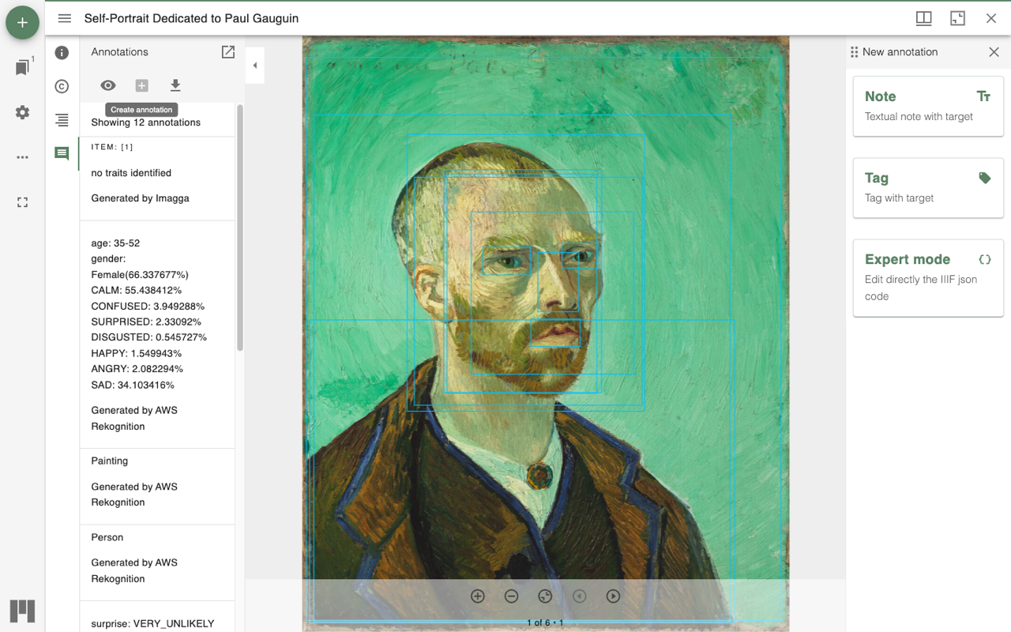This screenshot has height=632, width=1011.
Task: Reset the zoom level
Action: click(545, 596)
